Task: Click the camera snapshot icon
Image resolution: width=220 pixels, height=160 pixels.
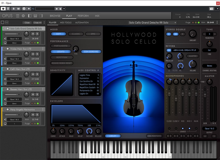Action: (211, 9)
